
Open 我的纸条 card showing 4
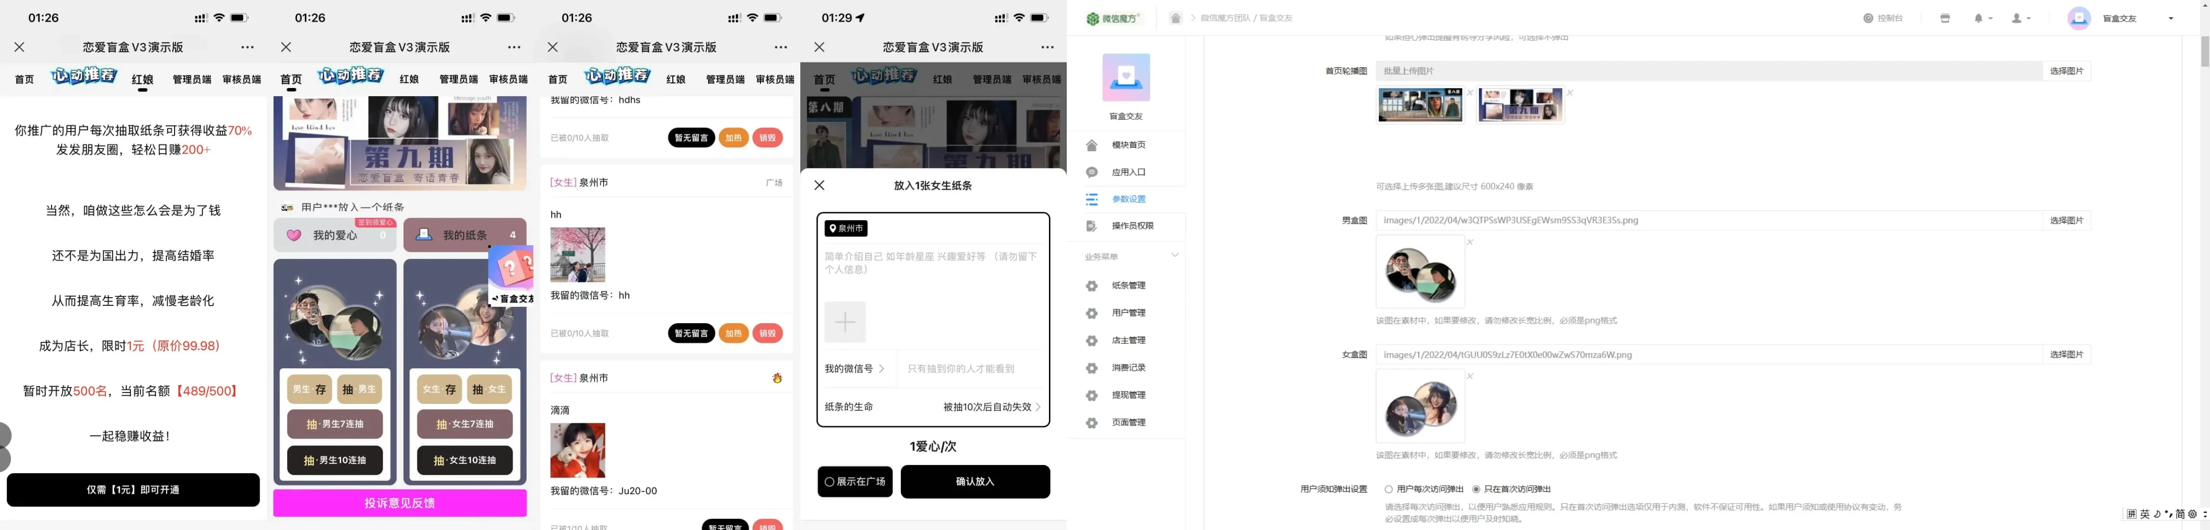coord(465,235)
